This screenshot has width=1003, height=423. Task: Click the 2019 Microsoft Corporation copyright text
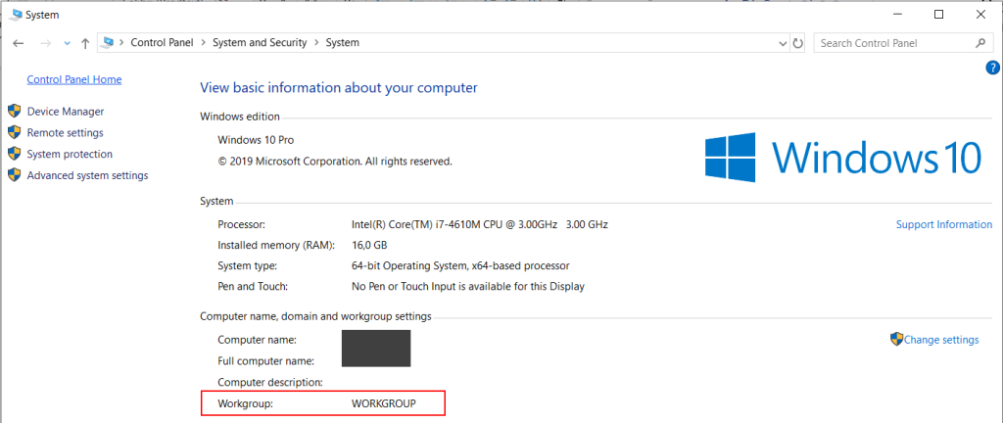pos(335,161)
